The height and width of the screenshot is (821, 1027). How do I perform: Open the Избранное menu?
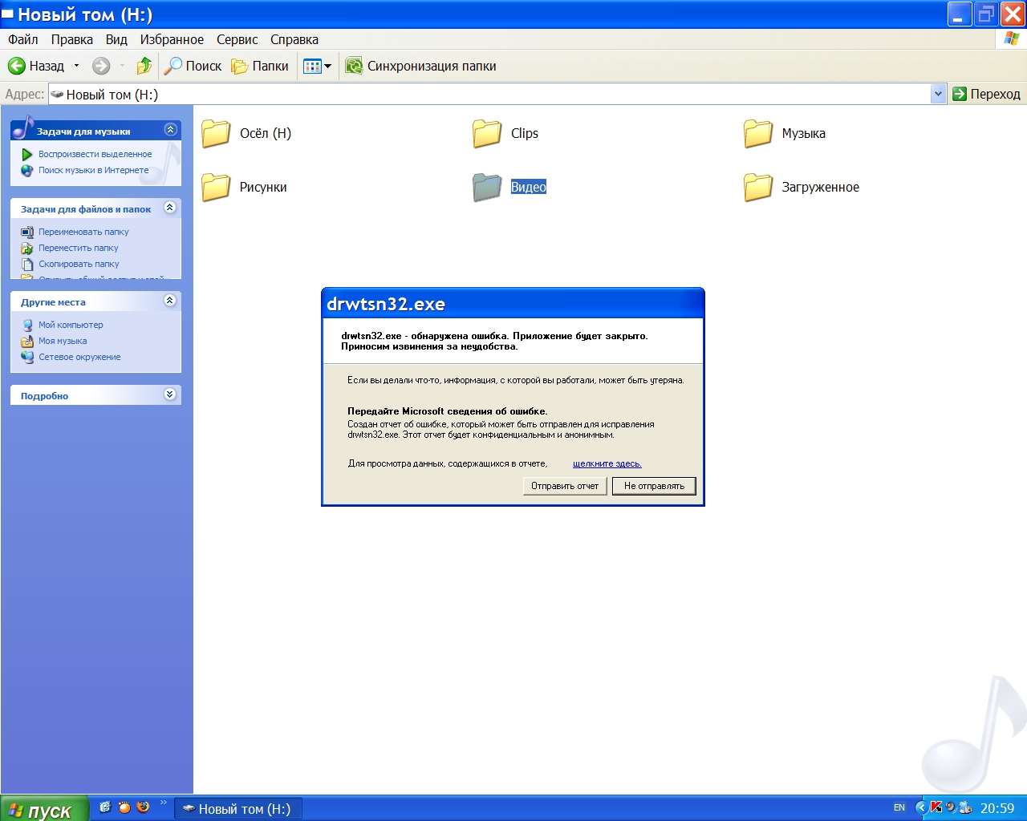click(172, 39)
